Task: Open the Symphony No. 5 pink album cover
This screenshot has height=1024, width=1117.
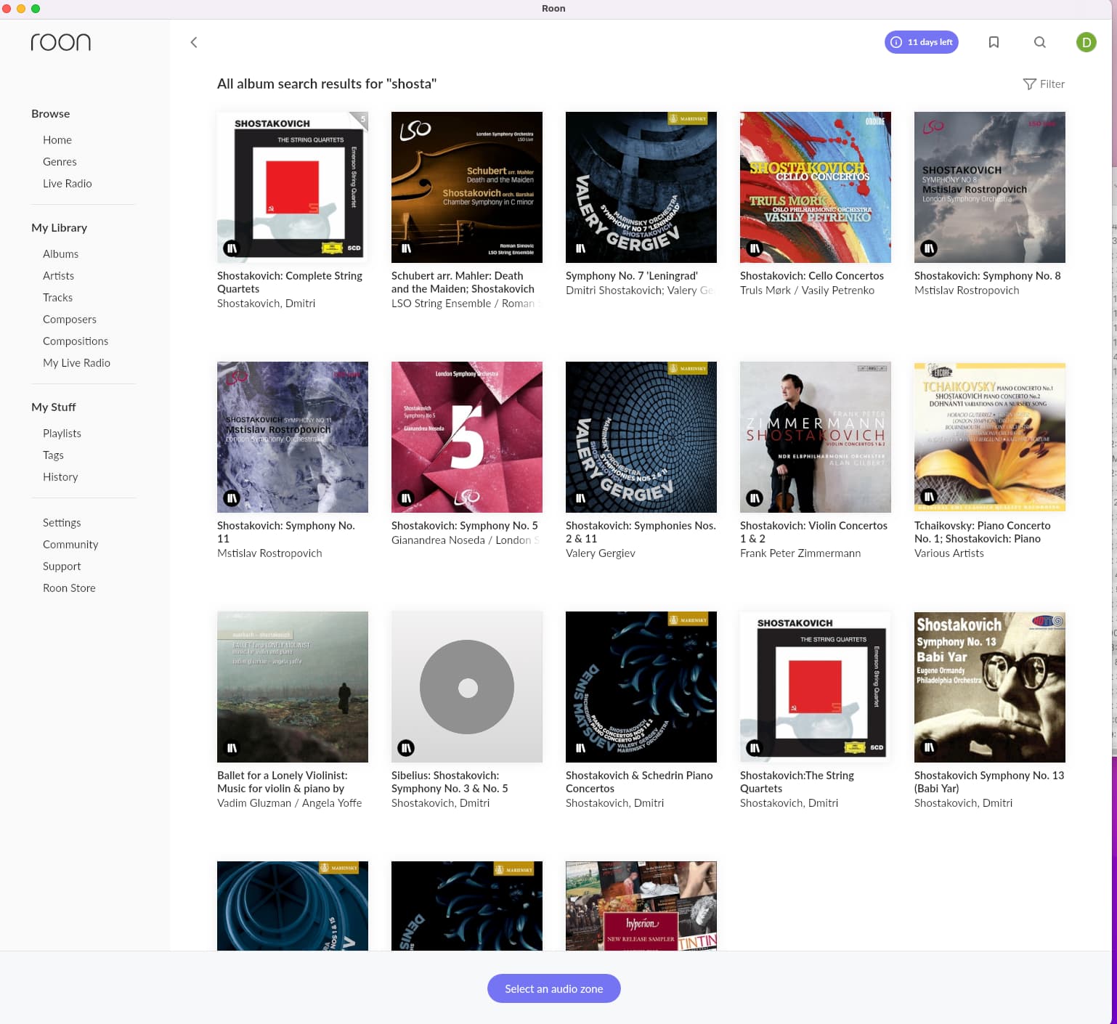Action: click(467, 437)
